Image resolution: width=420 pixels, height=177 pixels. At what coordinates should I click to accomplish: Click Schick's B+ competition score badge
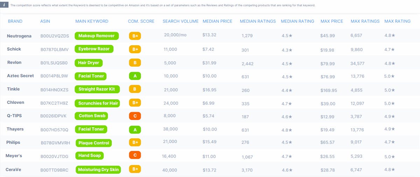click(x=135, y=49)
